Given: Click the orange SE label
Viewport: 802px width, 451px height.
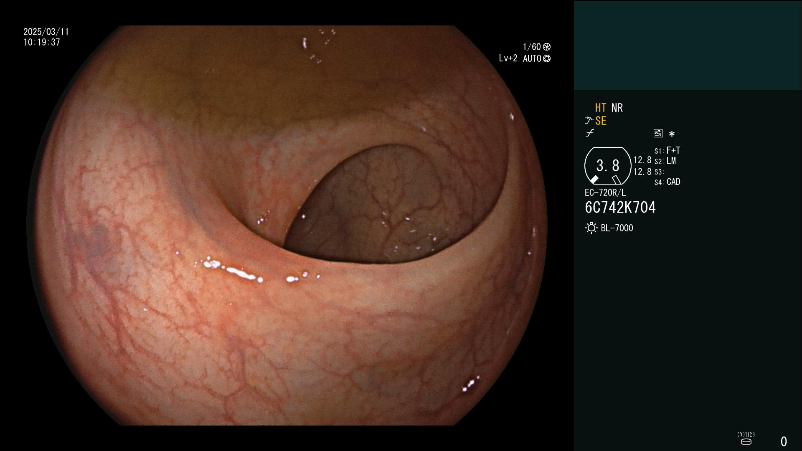Looking at the screenshot, I should click(601, 121).
